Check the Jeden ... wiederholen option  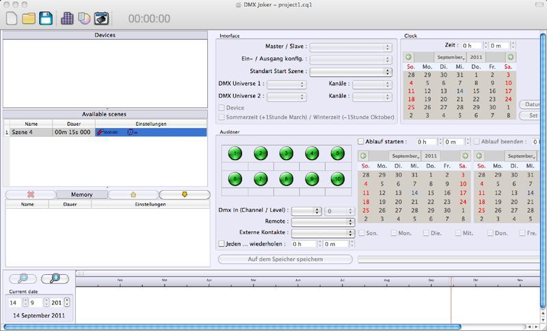(x=221, y=243)
